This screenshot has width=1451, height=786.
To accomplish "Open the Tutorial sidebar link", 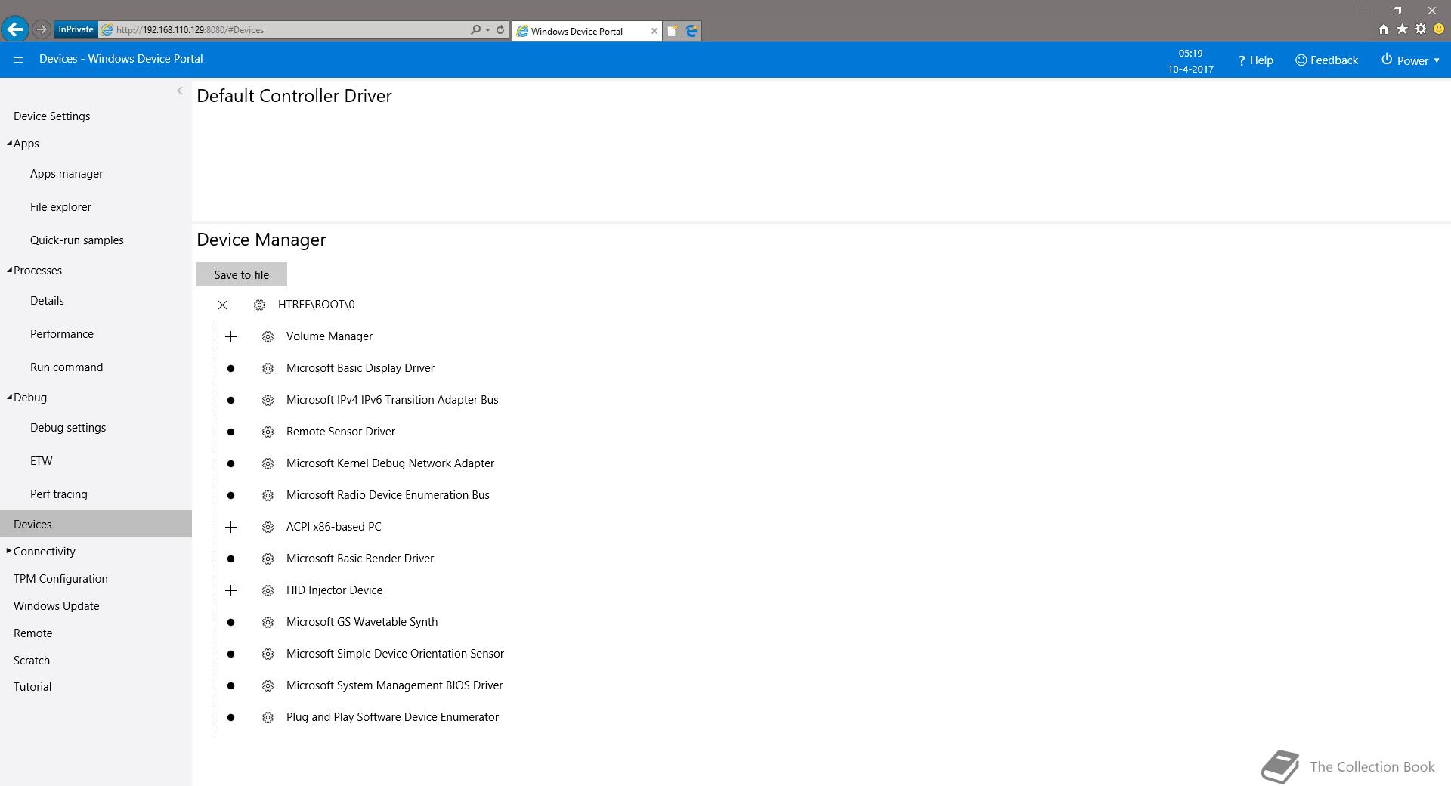I will tap(32, 686).
